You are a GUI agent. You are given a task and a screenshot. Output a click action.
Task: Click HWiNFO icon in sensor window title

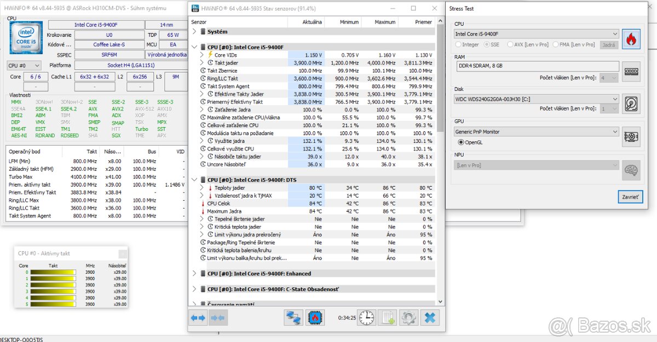194,8
